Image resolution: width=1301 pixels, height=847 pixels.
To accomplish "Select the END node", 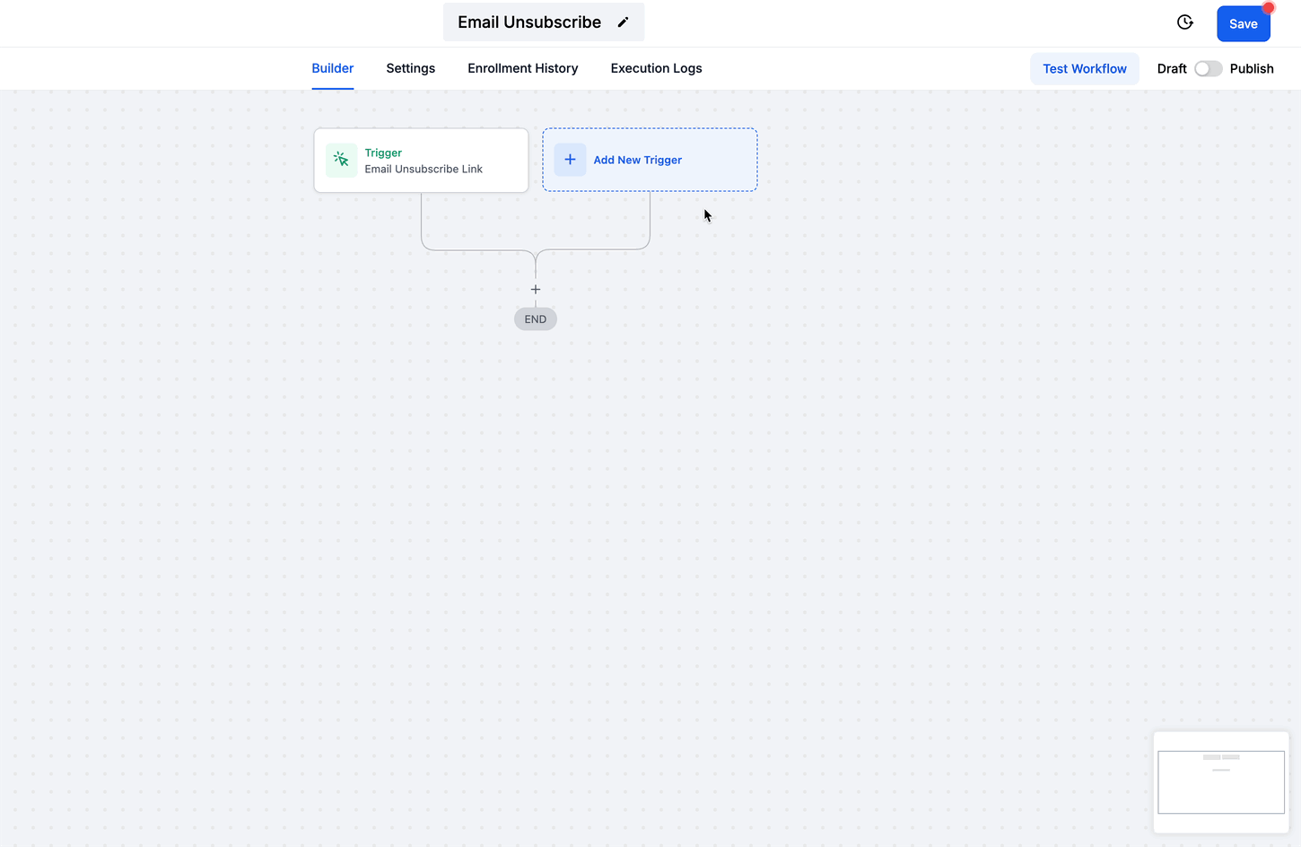I will (536, 319).
